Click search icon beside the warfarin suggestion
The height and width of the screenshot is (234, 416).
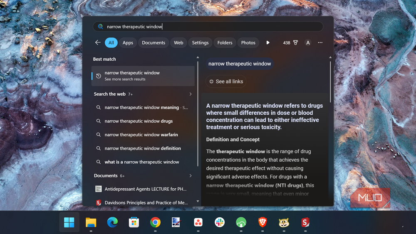pos(99,135)
